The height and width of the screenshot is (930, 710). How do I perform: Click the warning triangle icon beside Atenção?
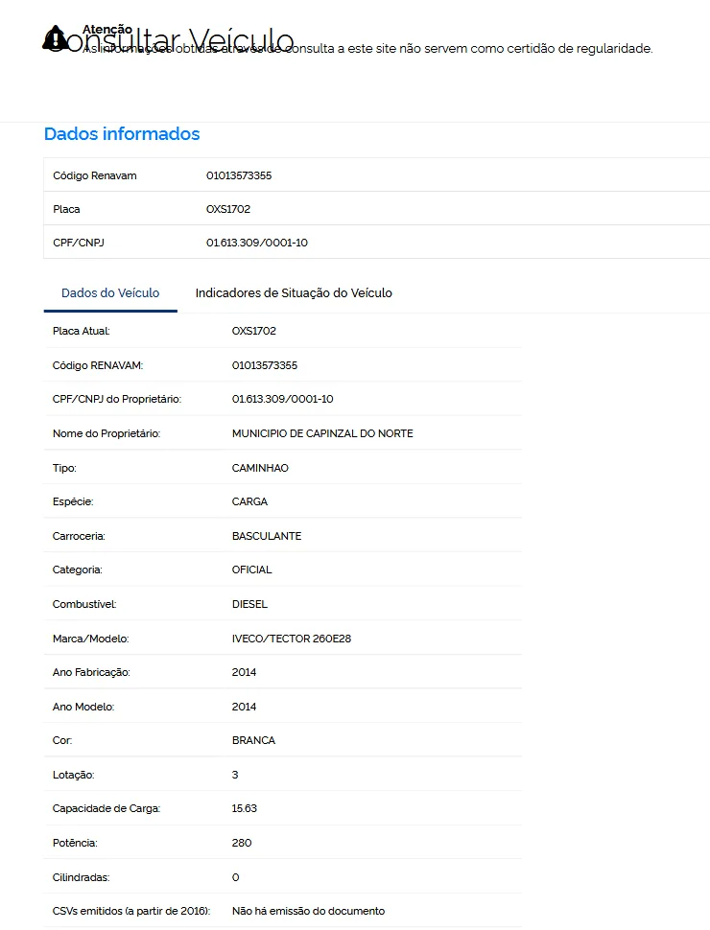(x=56, y=38)
